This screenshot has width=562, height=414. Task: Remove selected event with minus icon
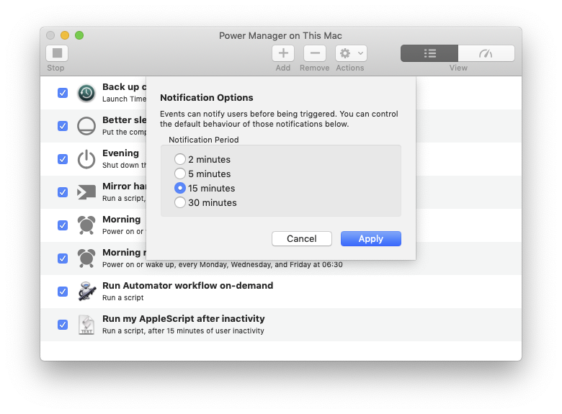point(315,53)
